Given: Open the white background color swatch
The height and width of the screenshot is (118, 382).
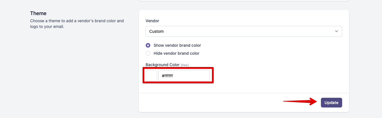Looking at the screenshot, I should pos(151,76).
